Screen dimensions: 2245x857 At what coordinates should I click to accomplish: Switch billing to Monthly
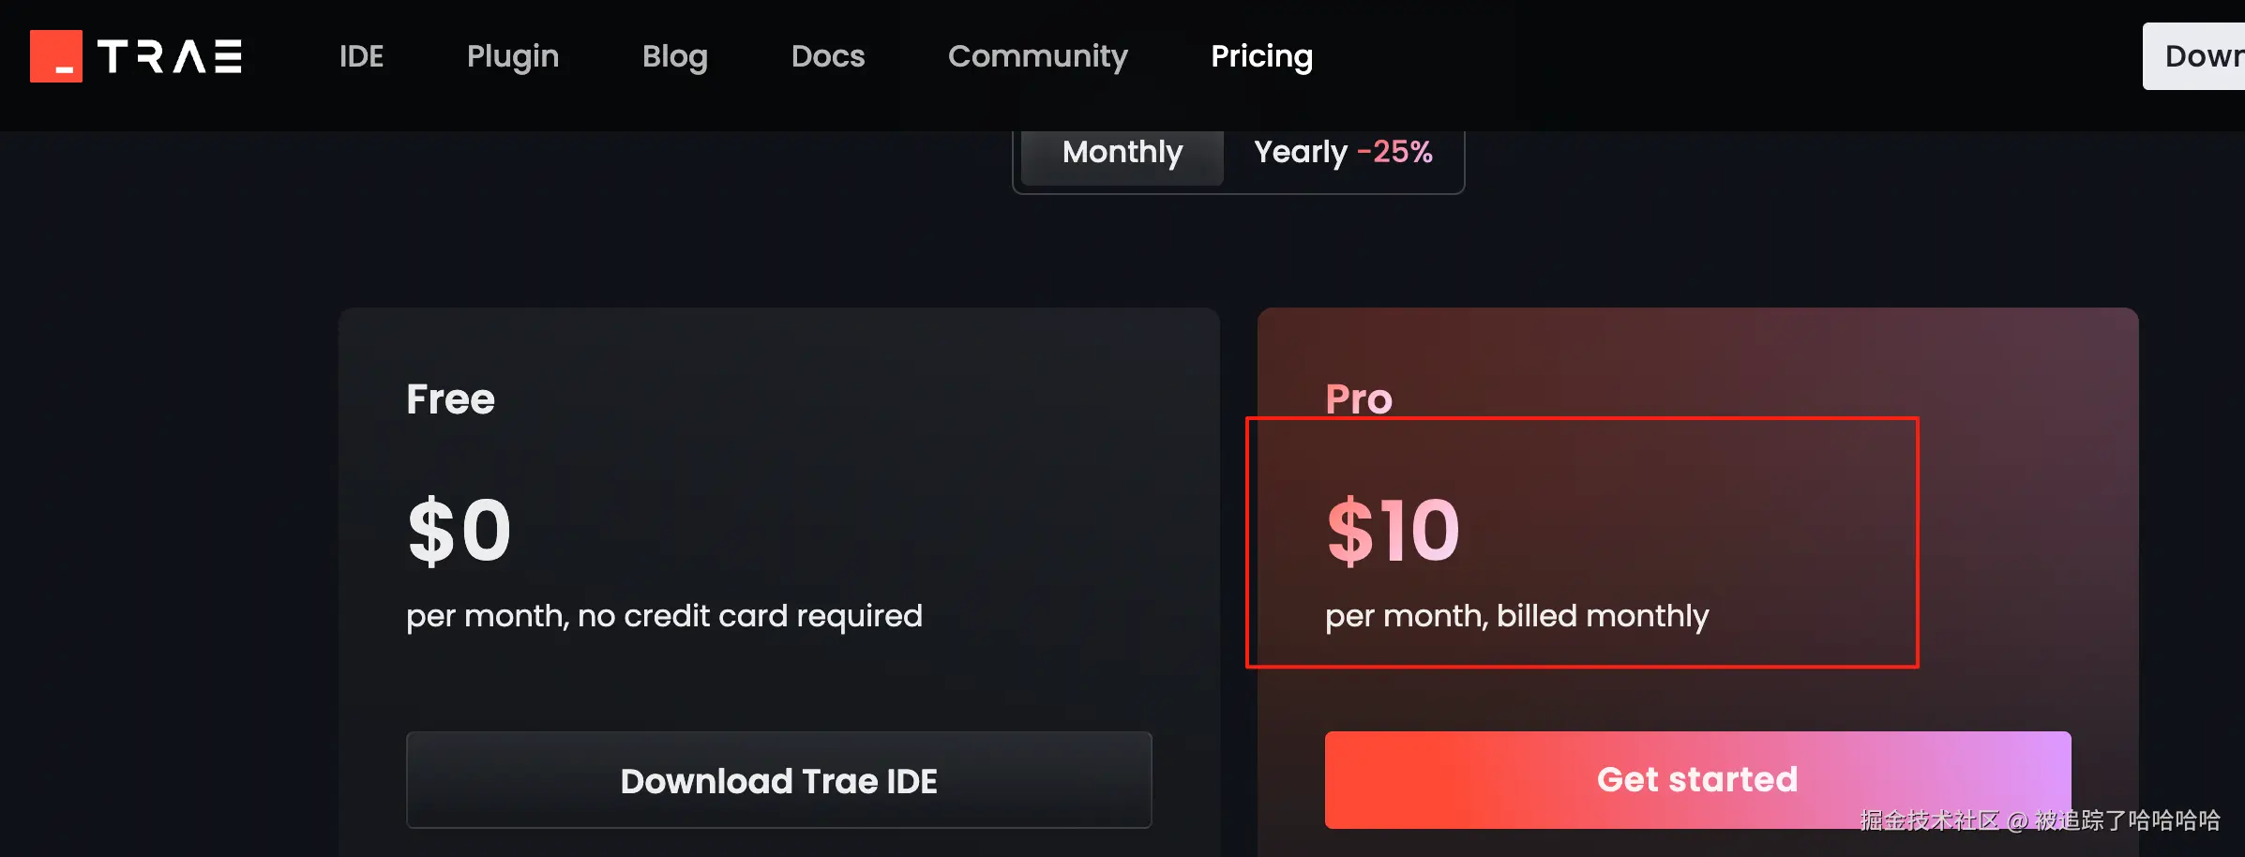(1122, 153)
